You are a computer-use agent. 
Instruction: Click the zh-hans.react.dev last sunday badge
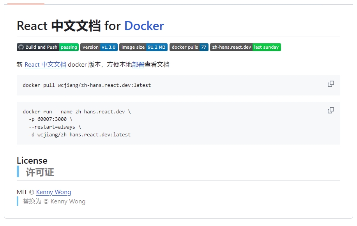pos(245,47)
